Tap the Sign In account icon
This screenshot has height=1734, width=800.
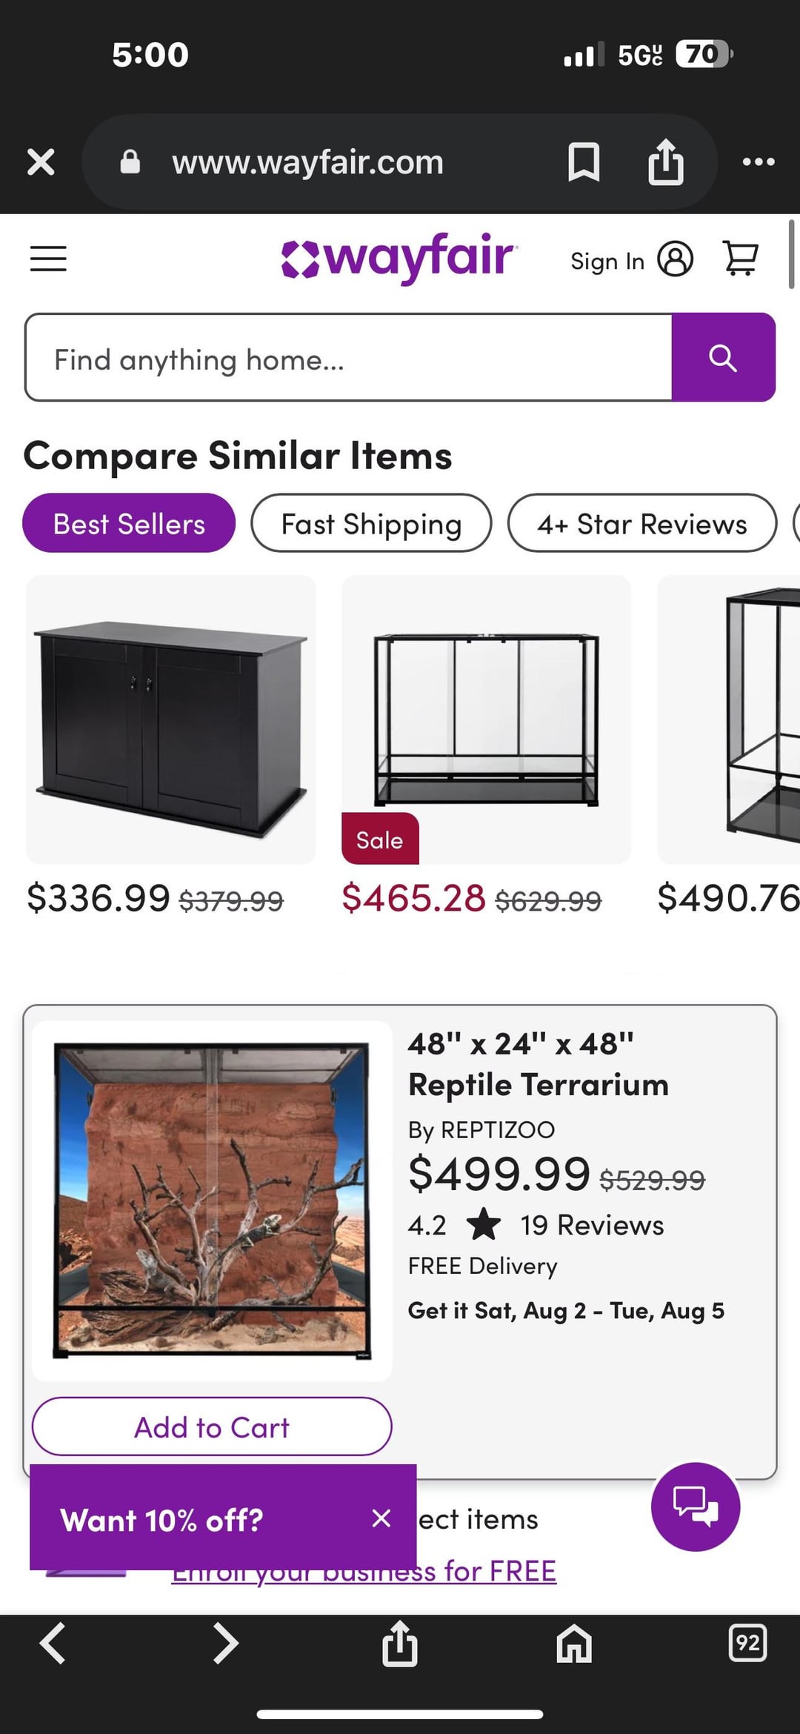point(675,259)
